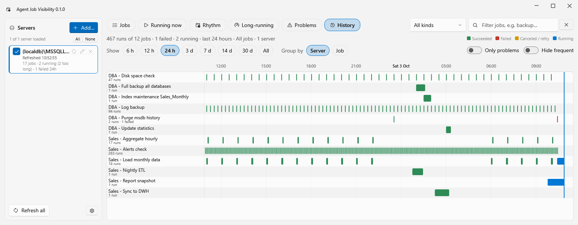Toggle the Hide frequent switch
The height and width of the screenshot is (225, 578).
tap(531, 50)
